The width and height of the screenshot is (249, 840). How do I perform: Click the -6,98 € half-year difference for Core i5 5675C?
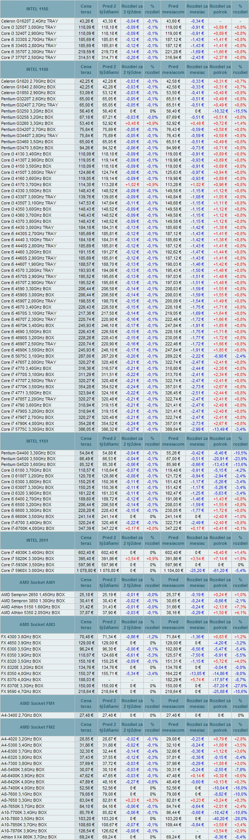pos(220,356)
